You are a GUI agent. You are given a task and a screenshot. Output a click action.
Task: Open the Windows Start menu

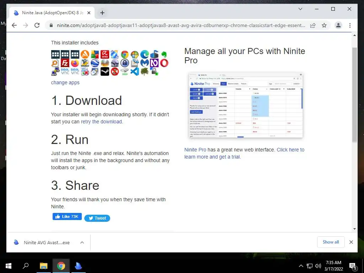(x=9, y=266)
